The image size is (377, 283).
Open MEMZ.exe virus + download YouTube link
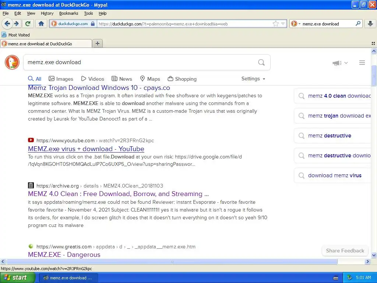pos(86,149)
